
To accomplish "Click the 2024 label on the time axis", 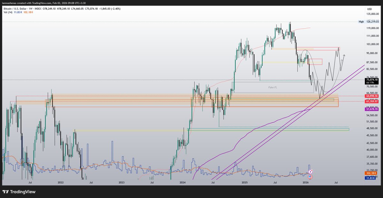I will 183,183.
